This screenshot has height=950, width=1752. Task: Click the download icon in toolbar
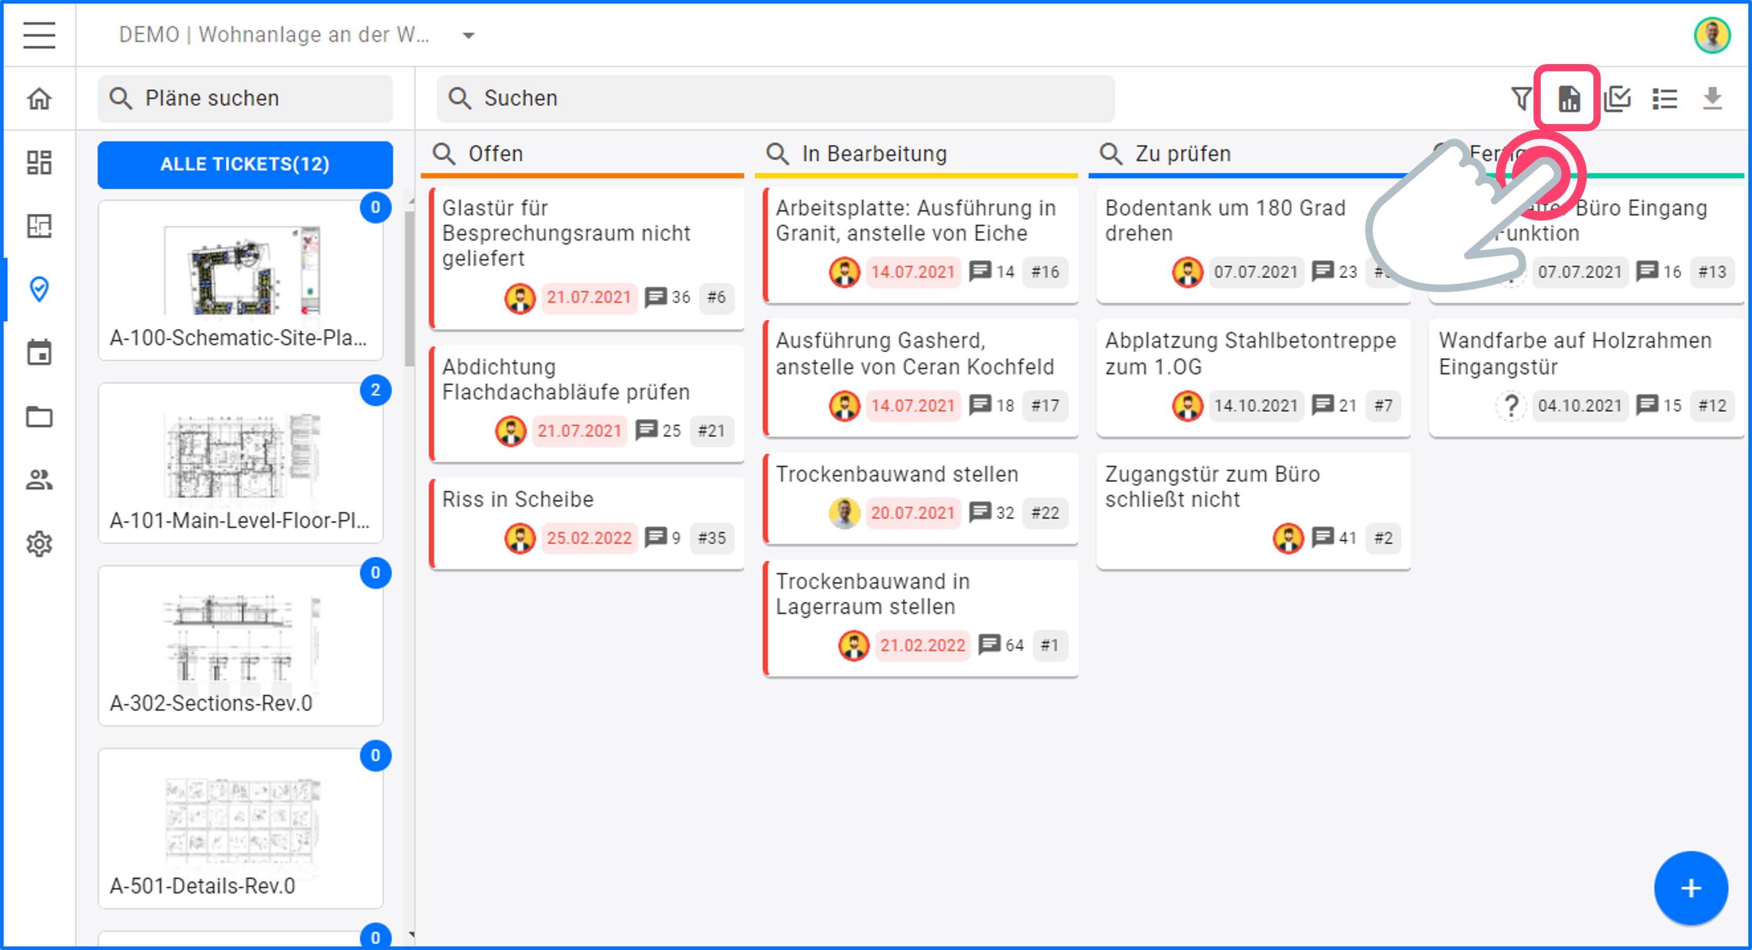tap(1712, 99)
